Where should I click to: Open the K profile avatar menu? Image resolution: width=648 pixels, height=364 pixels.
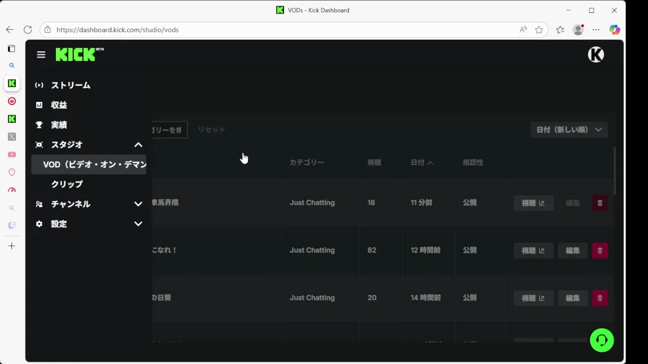(x=596, y=55)
